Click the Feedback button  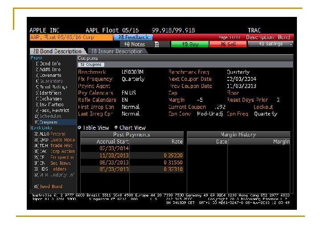tap(133, 37)
